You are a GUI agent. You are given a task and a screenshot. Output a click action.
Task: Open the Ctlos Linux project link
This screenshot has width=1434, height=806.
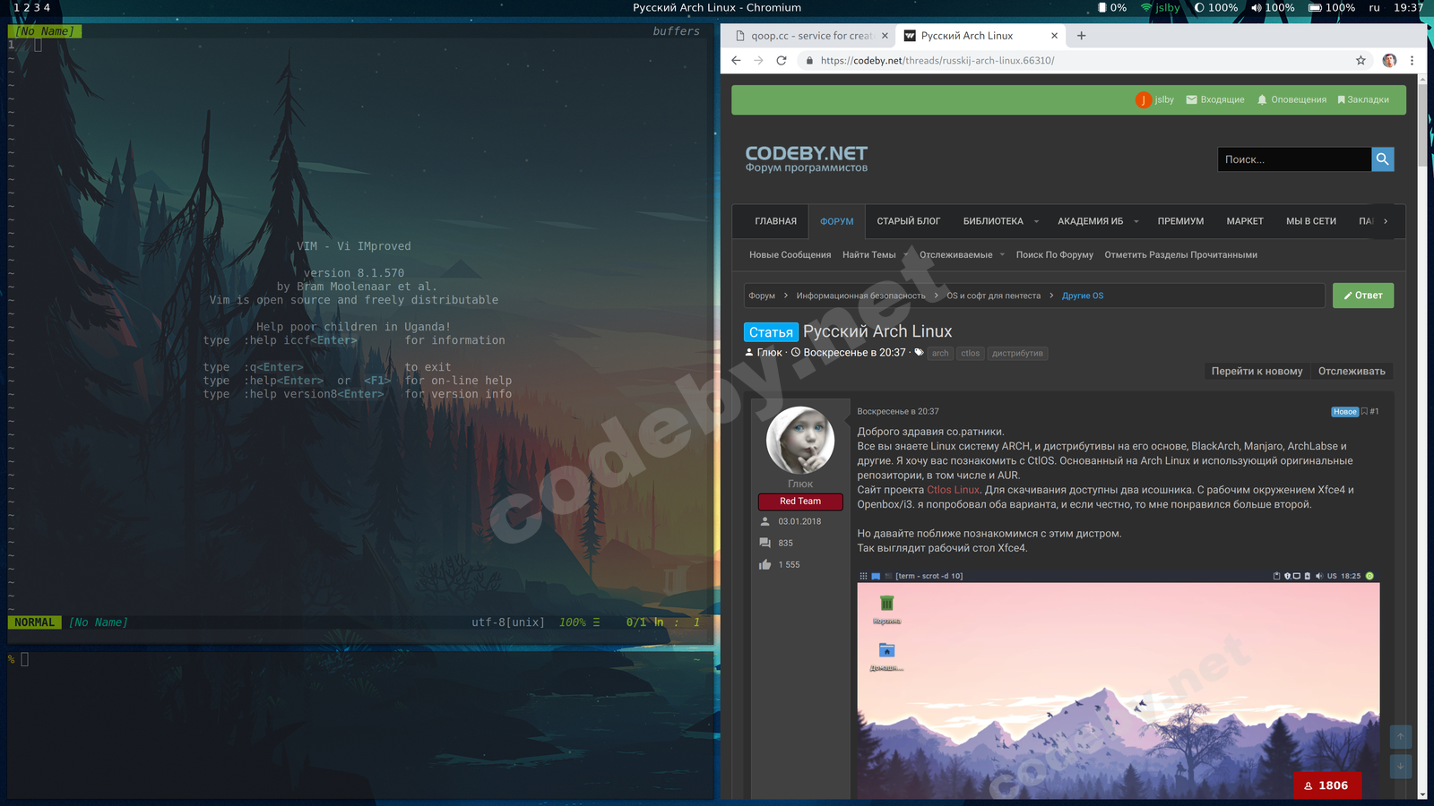(954, 490)
